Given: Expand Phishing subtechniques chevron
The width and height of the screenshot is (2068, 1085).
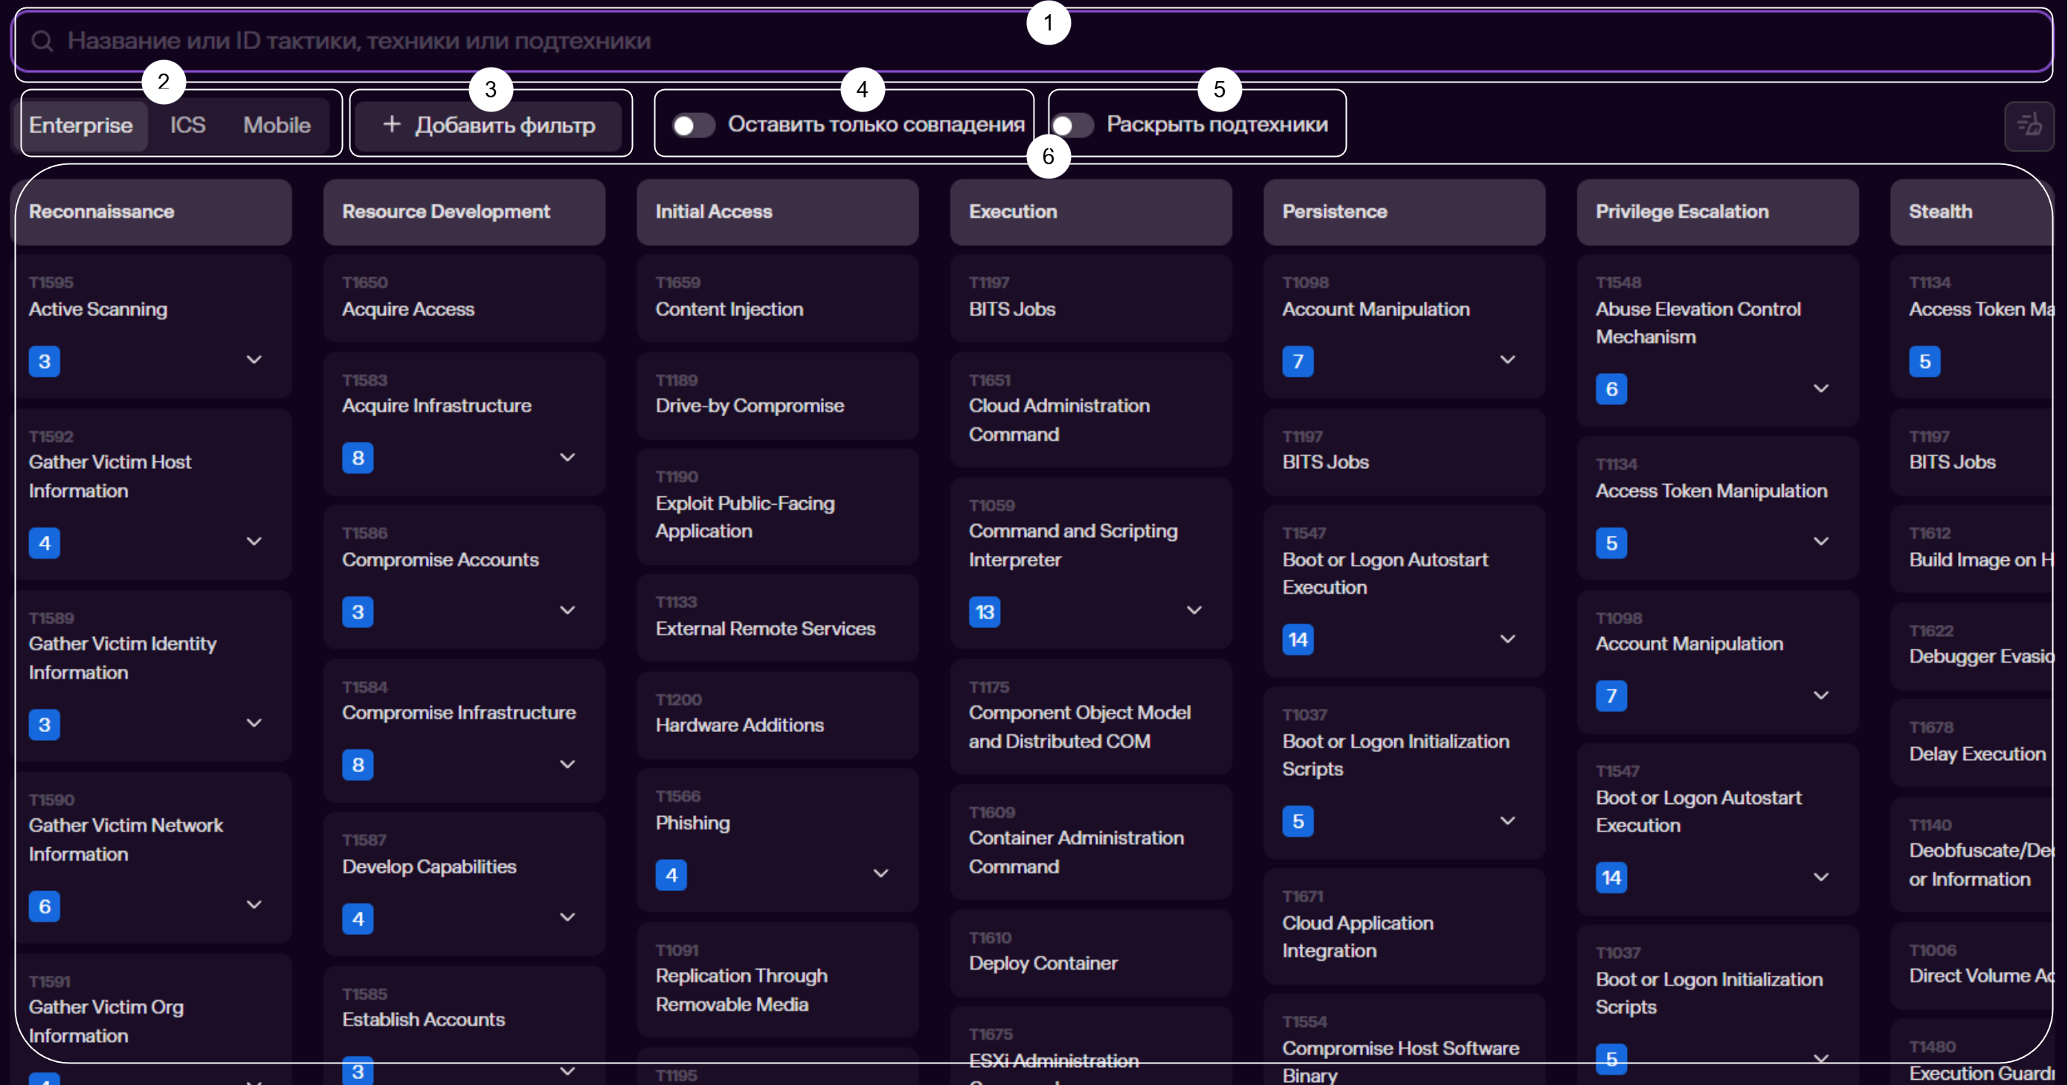Looking at the screenshot, I should (x=880, y=873).
